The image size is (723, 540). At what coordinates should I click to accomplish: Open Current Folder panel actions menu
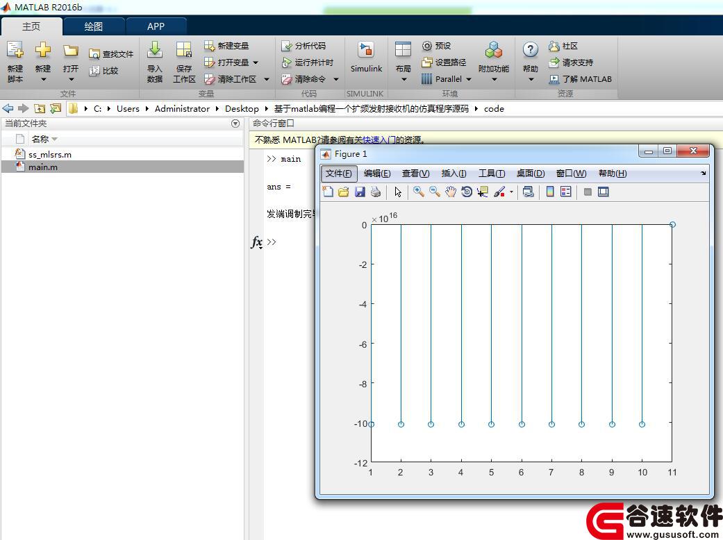[x=235, y=124]
